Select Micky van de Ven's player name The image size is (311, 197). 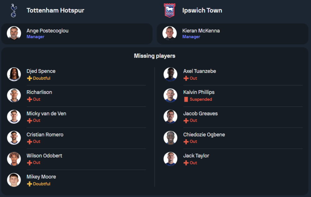pyautogui.click(x=46, y=114)
